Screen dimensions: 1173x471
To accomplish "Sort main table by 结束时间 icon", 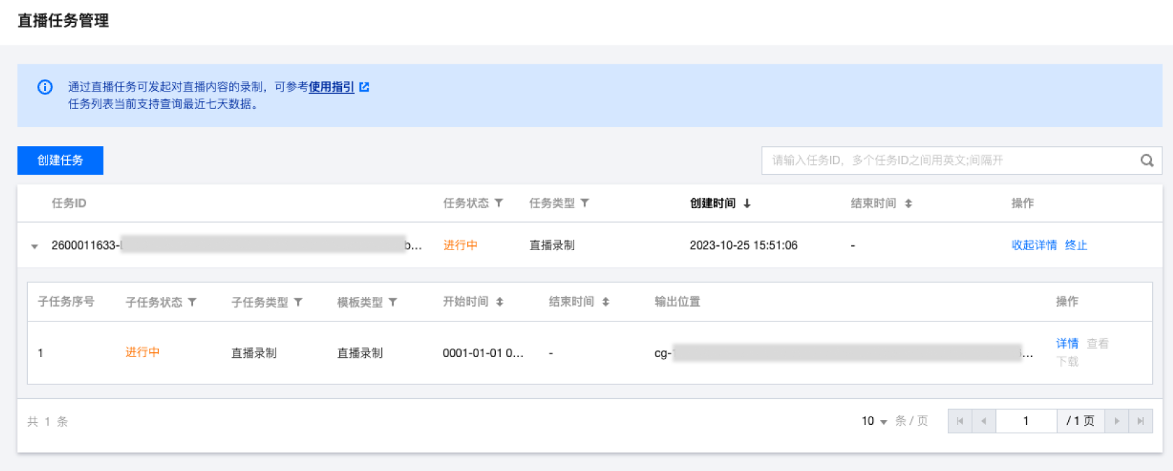I will (x=908, y=204).
